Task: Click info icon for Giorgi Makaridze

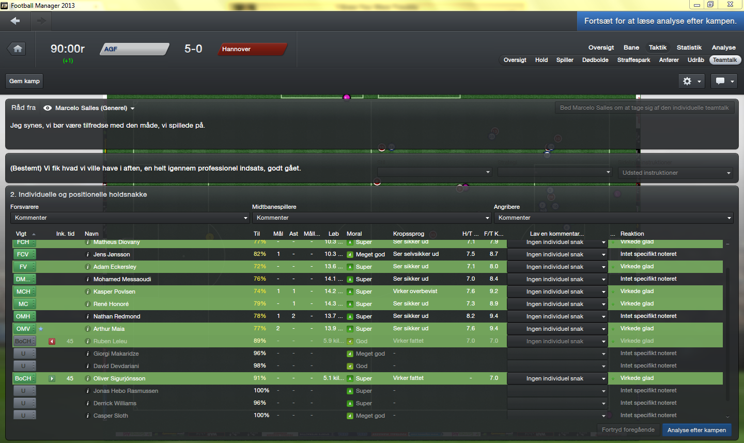Action: [88, 354]
